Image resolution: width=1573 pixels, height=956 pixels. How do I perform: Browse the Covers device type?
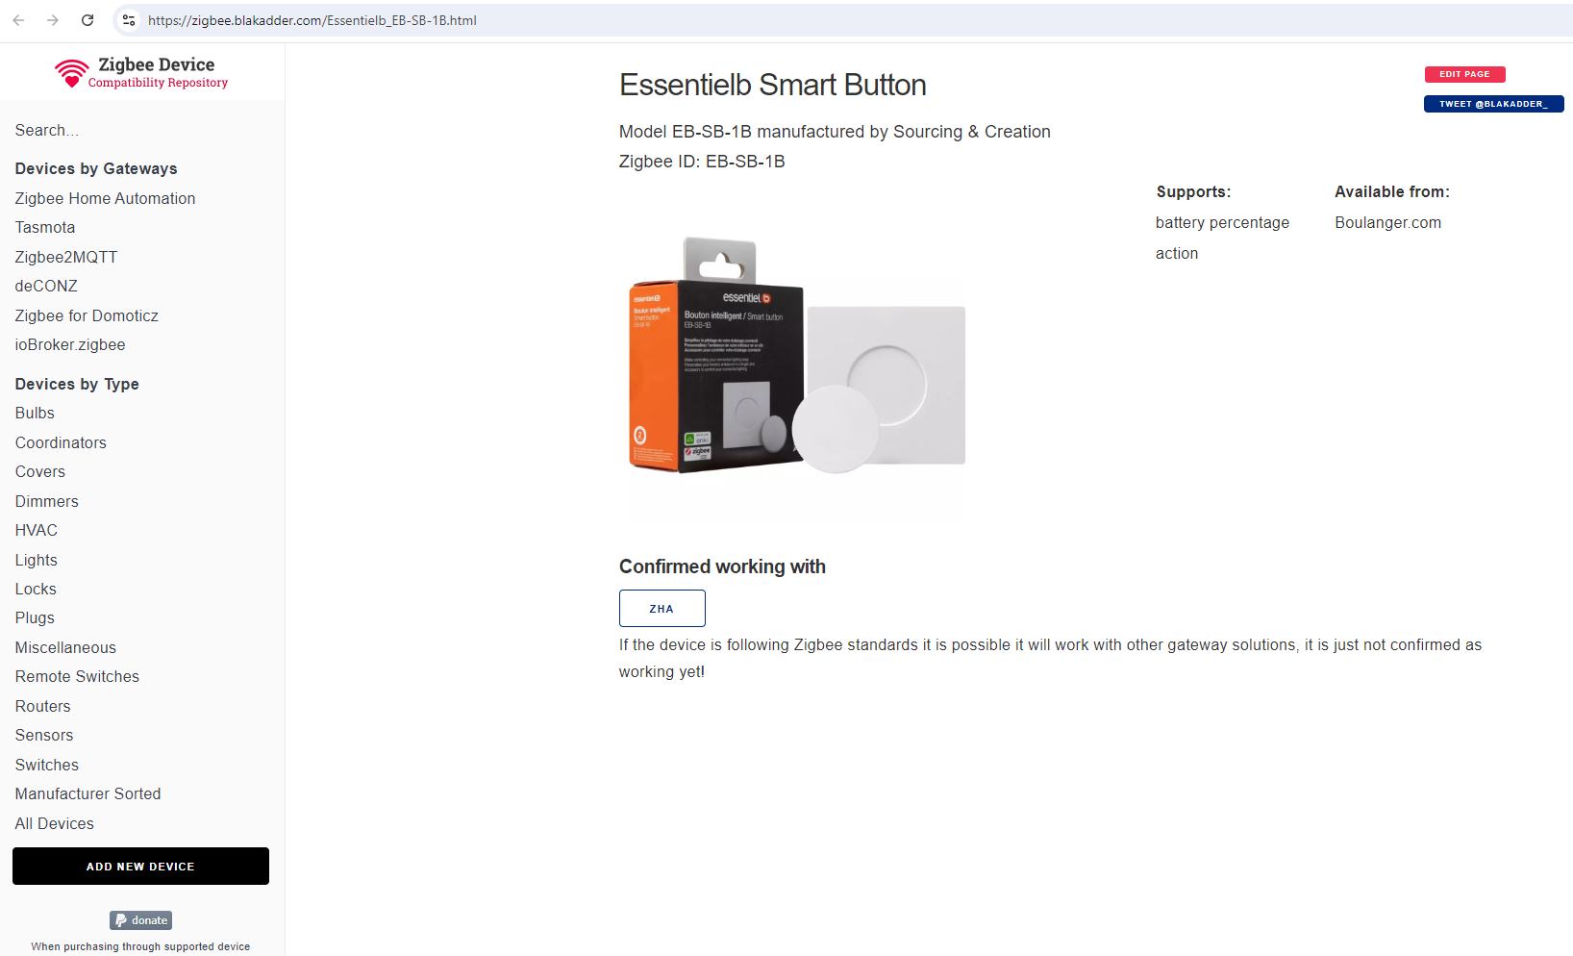point(40,471)
